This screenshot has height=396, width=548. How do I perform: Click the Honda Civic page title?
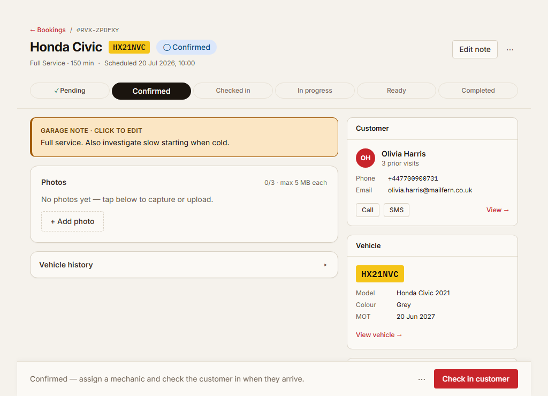(x=66, y=47)
